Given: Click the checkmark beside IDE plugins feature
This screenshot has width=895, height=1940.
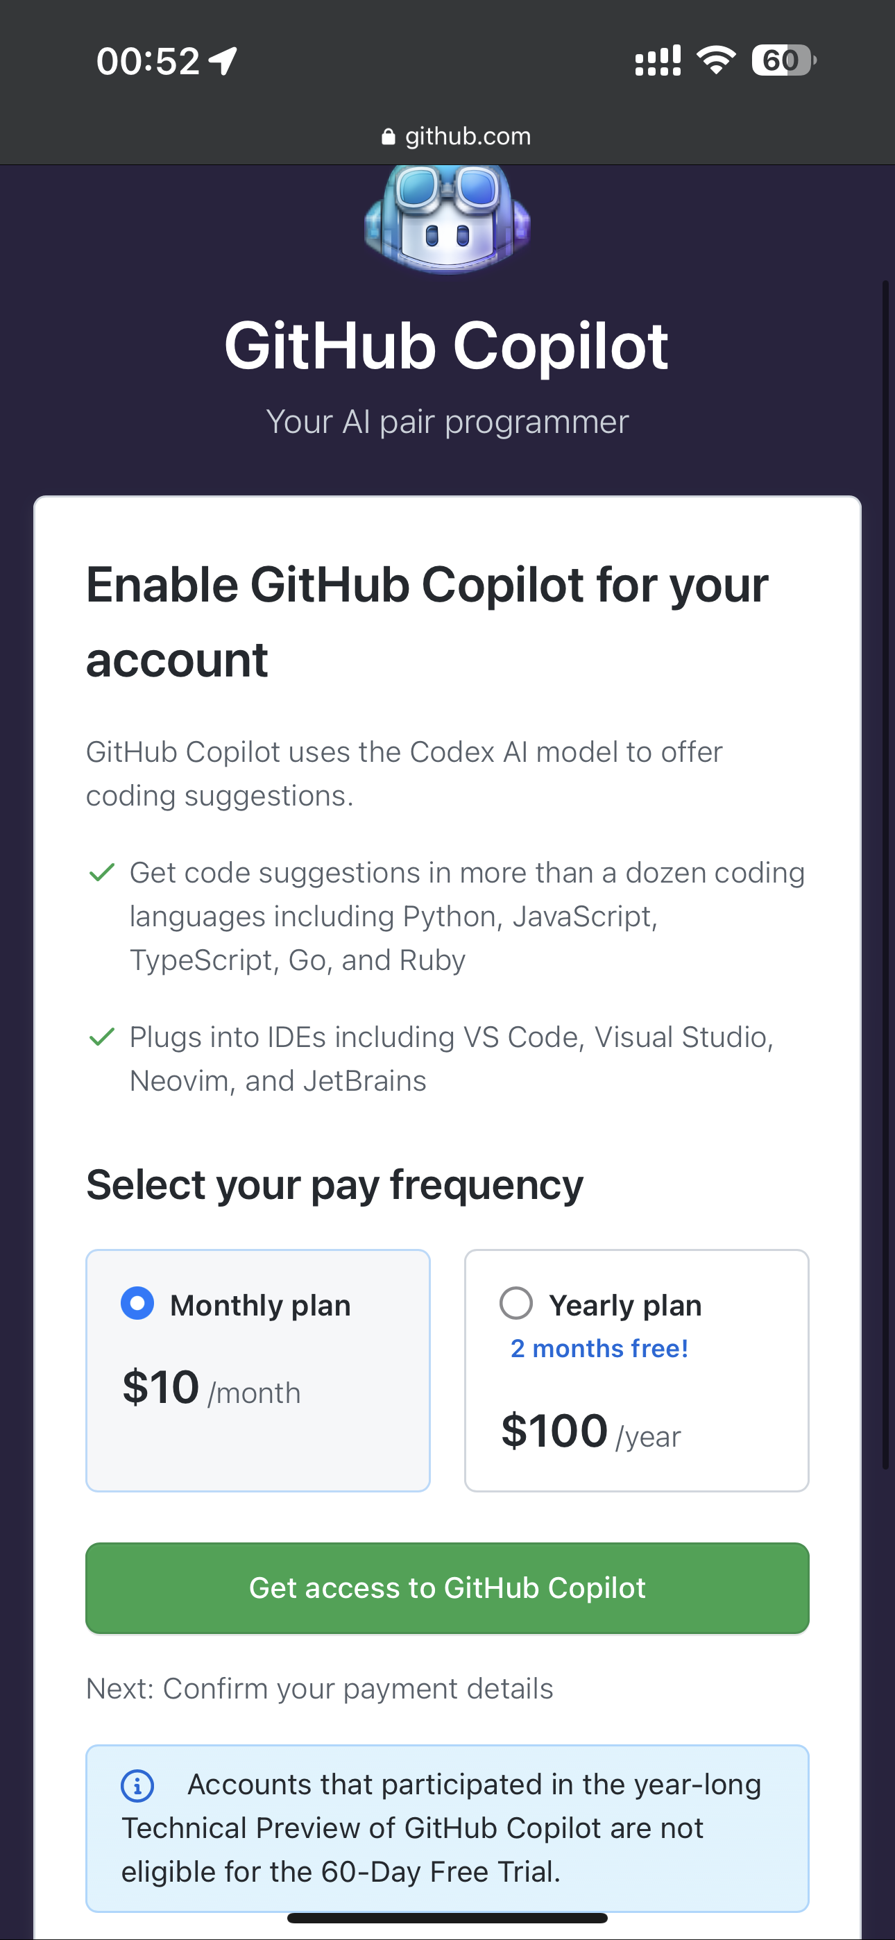Looking at the screenshot, I should [103, 1037].
